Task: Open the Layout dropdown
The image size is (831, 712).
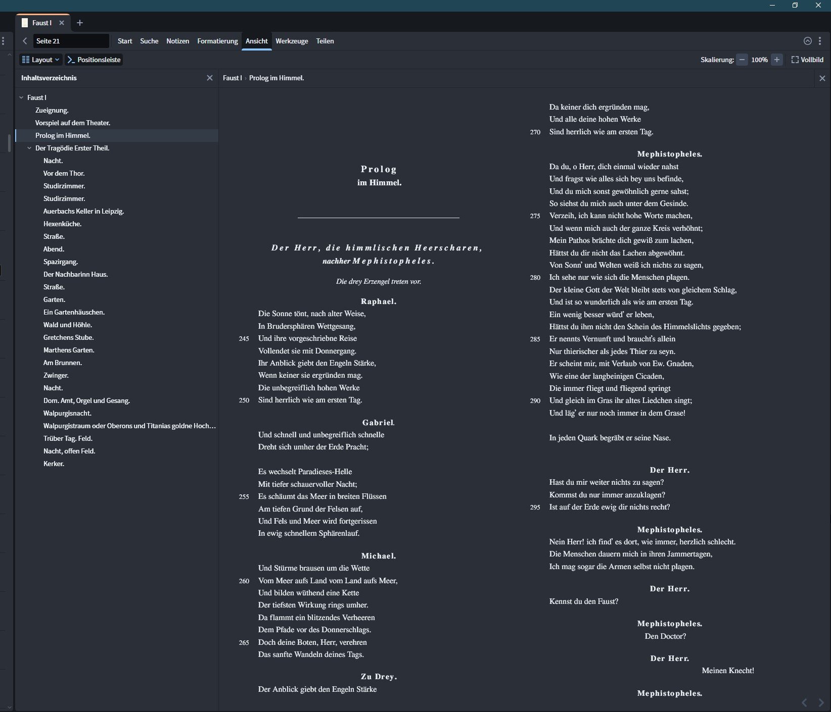Action: 41,60
